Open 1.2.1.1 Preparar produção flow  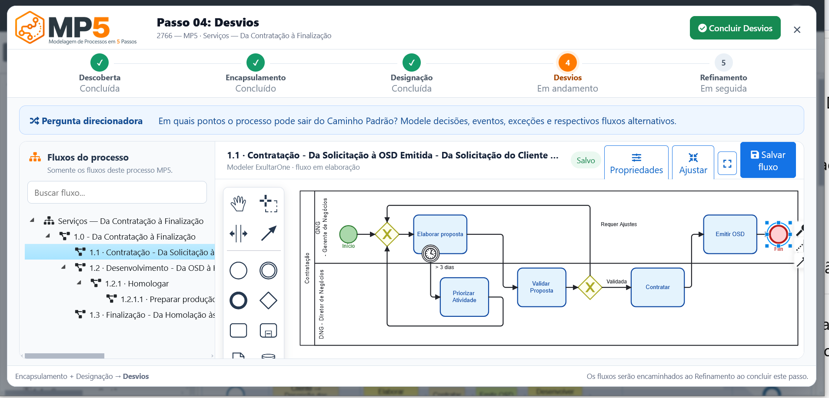tap(161, 299)
